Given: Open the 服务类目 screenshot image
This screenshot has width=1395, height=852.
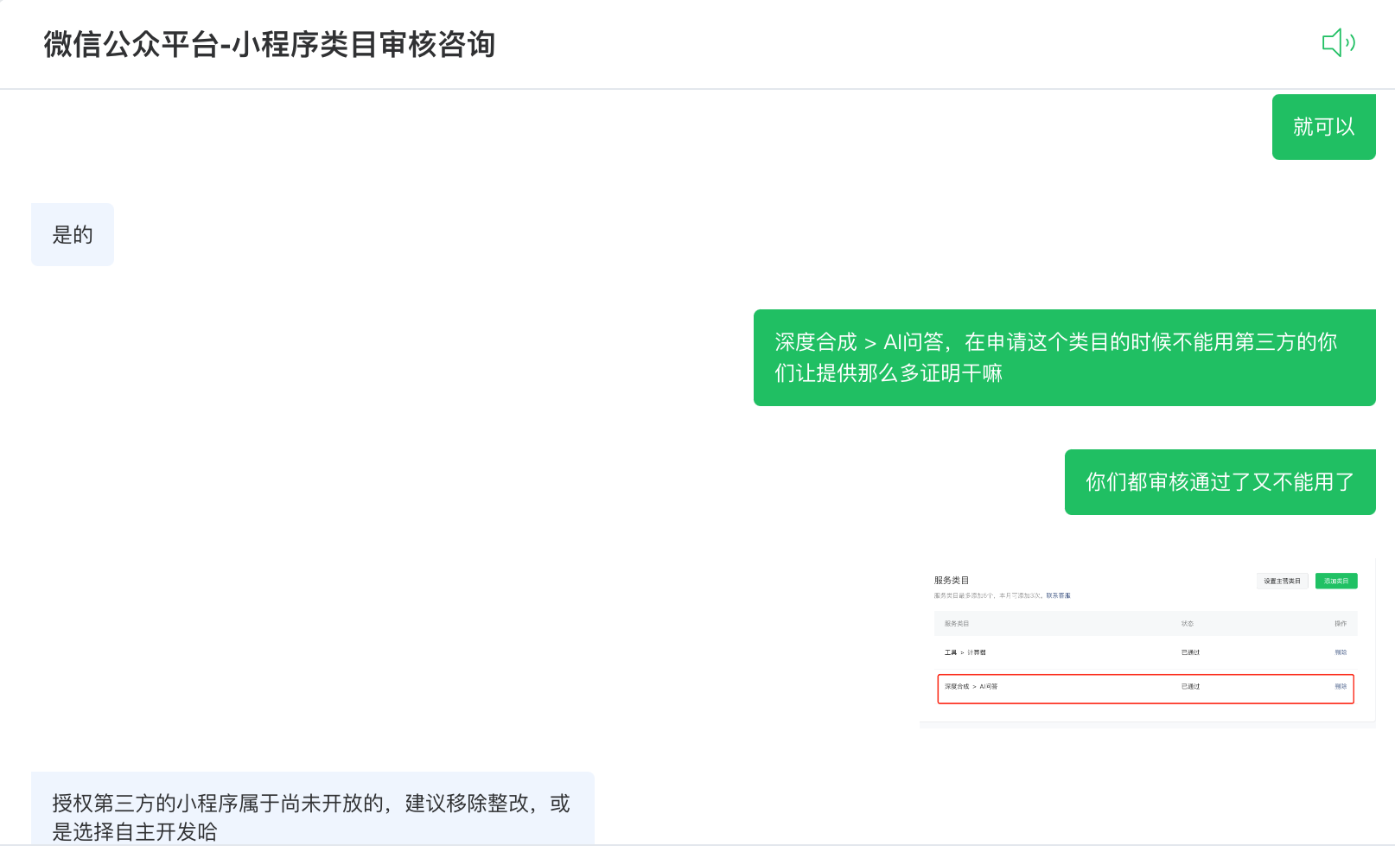Looking at the screenshot, I should pos(1147,643).
